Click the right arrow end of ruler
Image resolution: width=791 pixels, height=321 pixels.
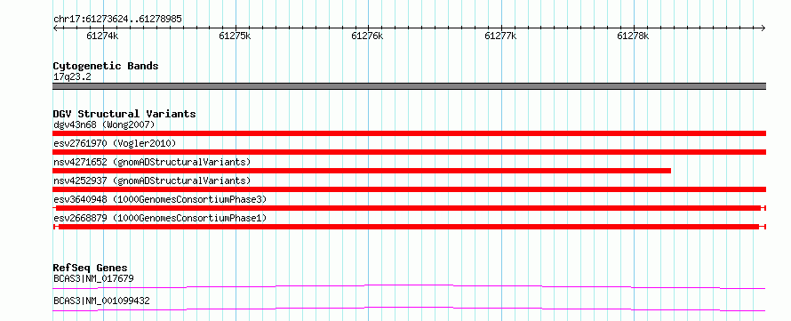pyautogui.click(x=763, y=28)
